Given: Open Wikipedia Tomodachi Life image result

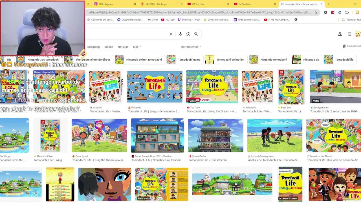Looking at the screenshot, I should (257, 87).
